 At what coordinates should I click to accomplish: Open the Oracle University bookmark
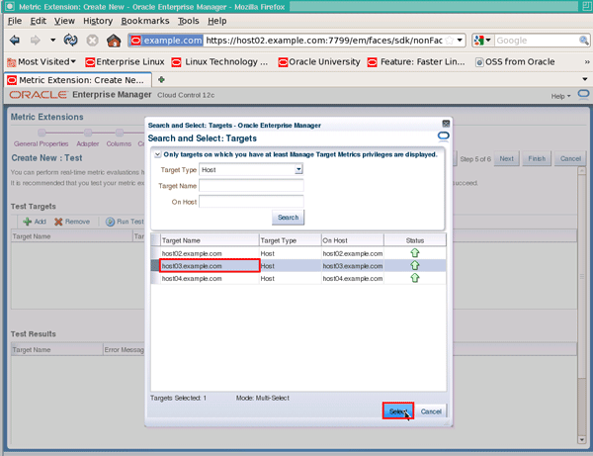coord(319,61)
